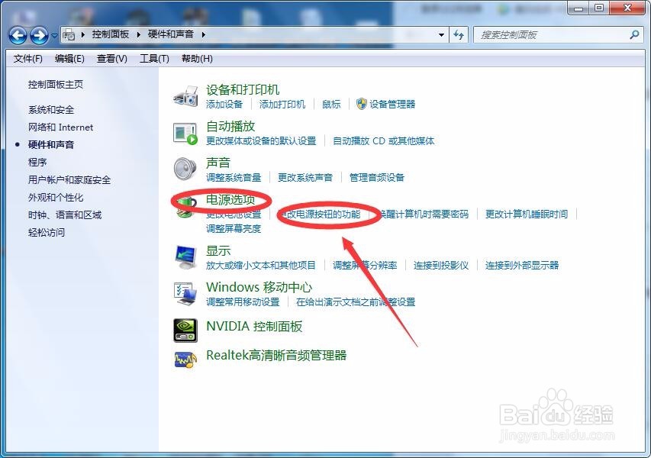Select 硬件和声音 breadcrumb in address bar
Screen dimensions: 651x458
171,34
